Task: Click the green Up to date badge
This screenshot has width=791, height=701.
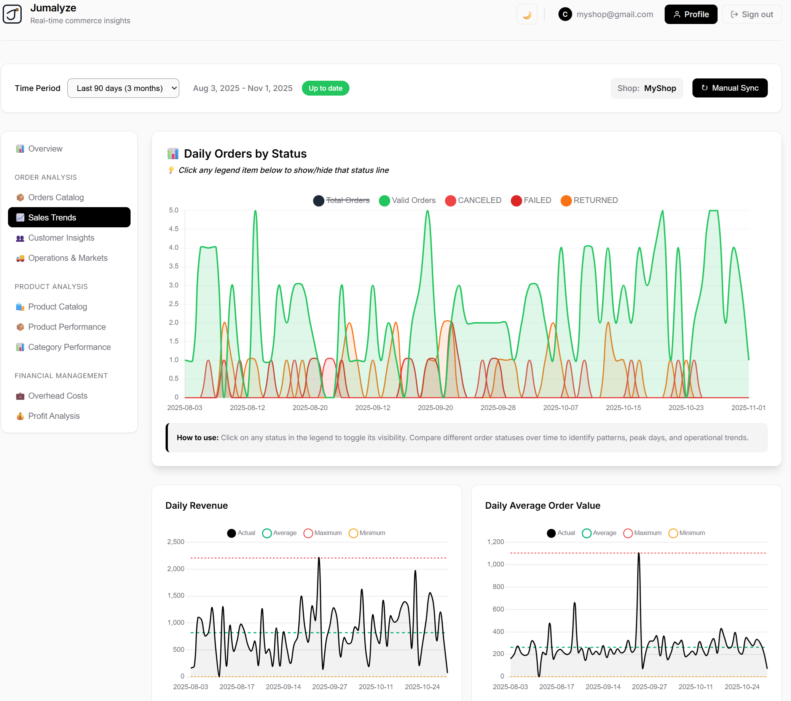Action: click(x=325, y=88)
